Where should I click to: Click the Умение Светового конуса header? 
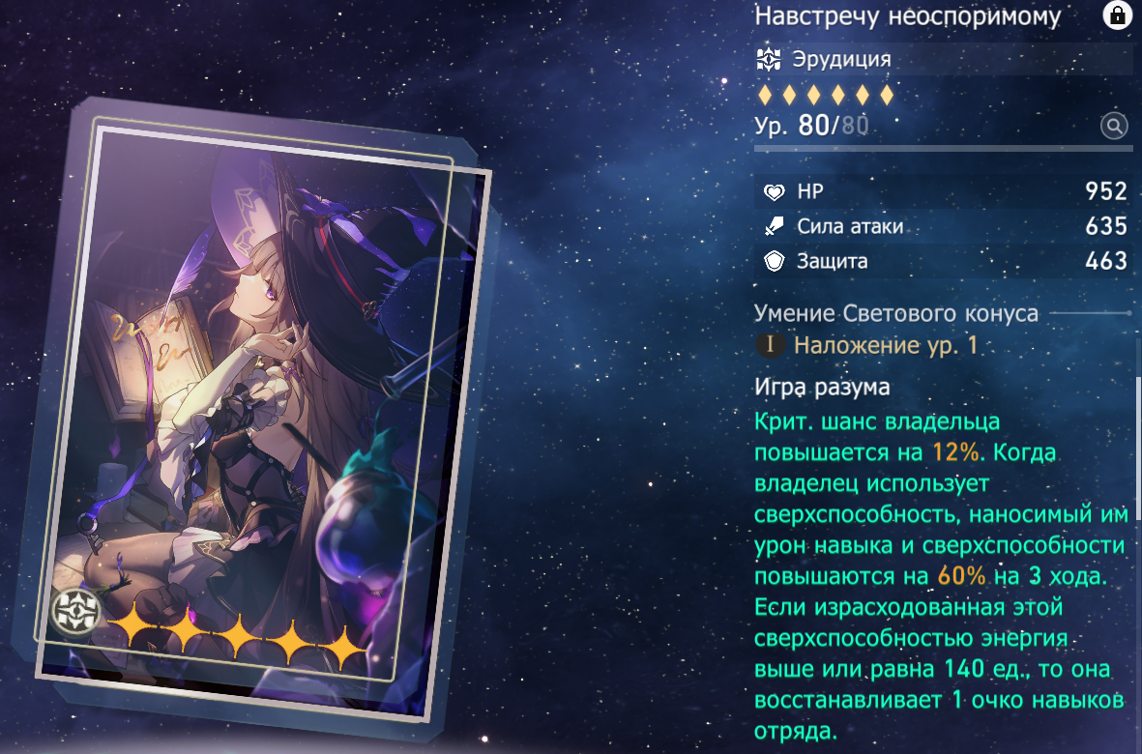[895, 313]
